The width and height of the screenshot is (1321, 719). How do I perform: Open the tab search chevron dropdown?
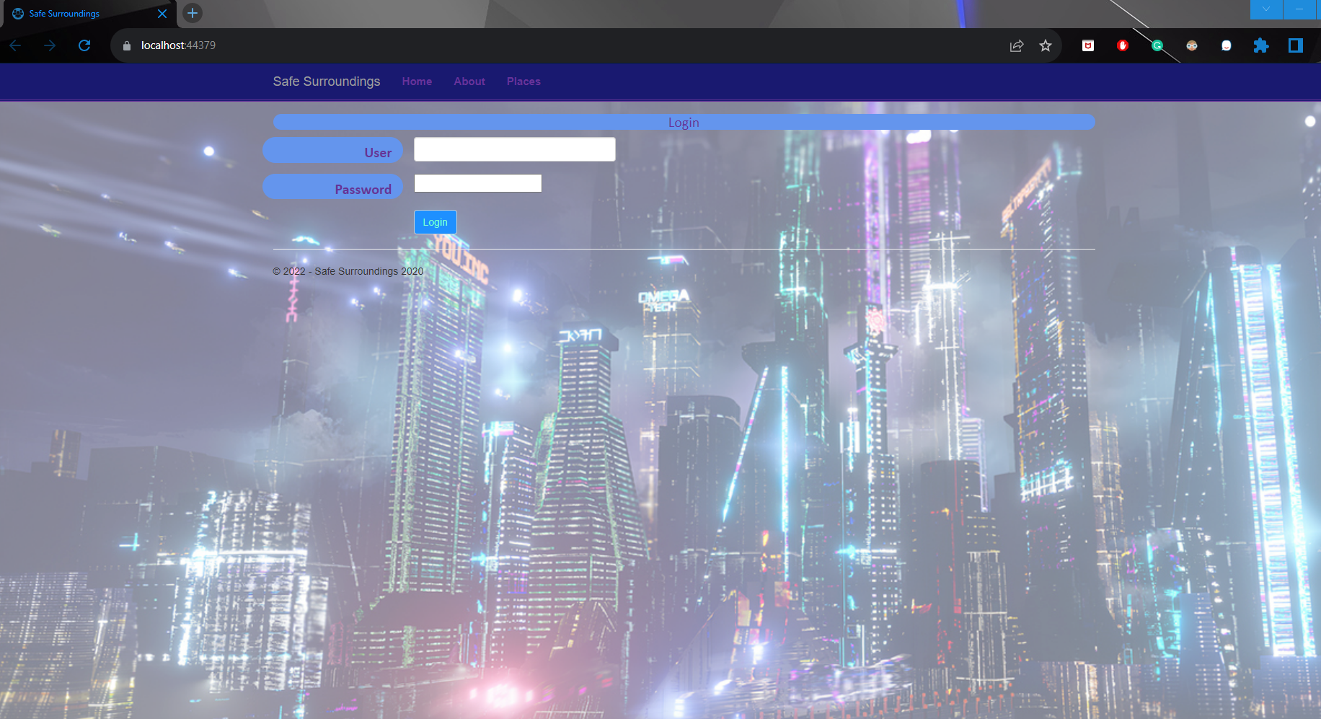1266,9
